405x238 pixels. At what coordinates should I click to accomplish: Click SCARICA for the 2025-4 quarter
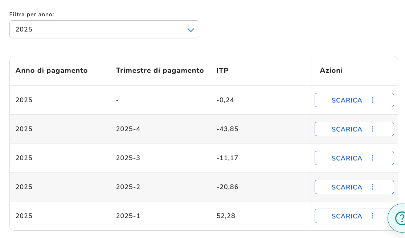pos(347,129)
